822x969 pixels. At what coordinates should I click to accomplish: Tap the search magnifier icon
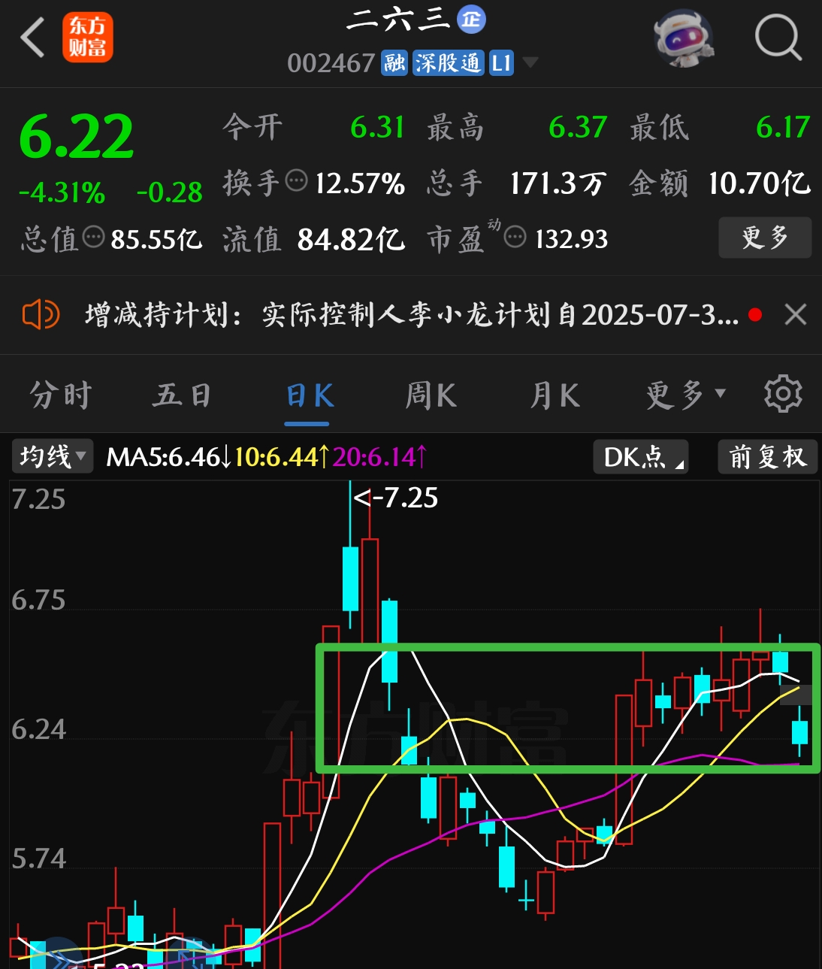pos(778,36)
